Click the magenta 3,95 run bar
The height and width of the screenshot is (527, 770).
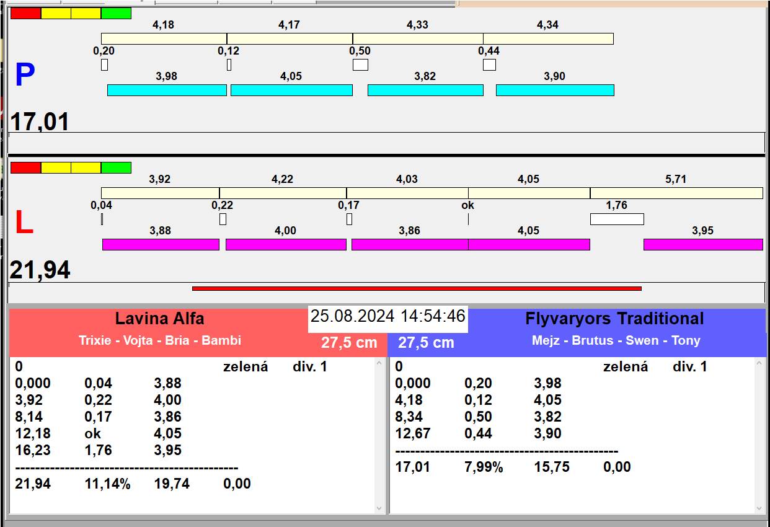(702, 244)
